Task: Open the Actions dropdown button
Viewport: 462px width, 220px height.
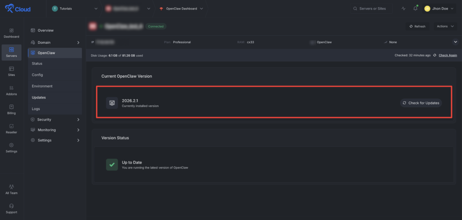Action: click(x=444, y=26)
